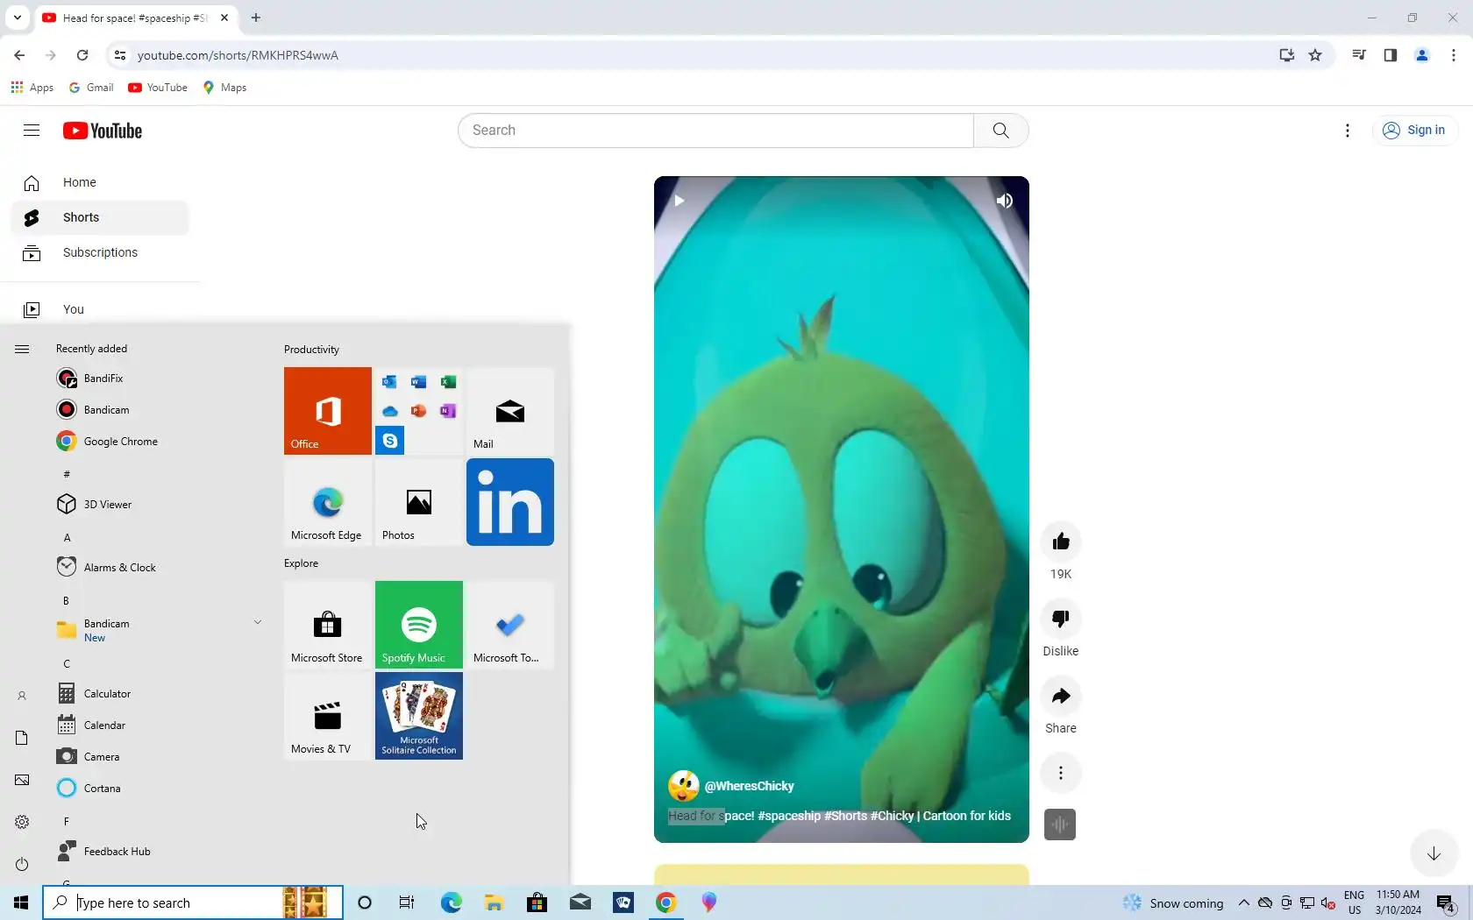Open BandiFix from Recently added
The image size is (1473, 920).
coord(158,379)
